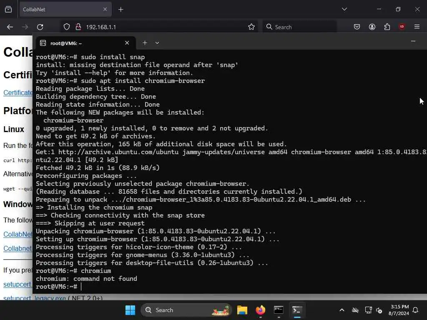Click 'Fetched 49.2 kB in 1s' line
Viewport: 427px width, 320px height.
pyautogui.click(x=98, y=168)
